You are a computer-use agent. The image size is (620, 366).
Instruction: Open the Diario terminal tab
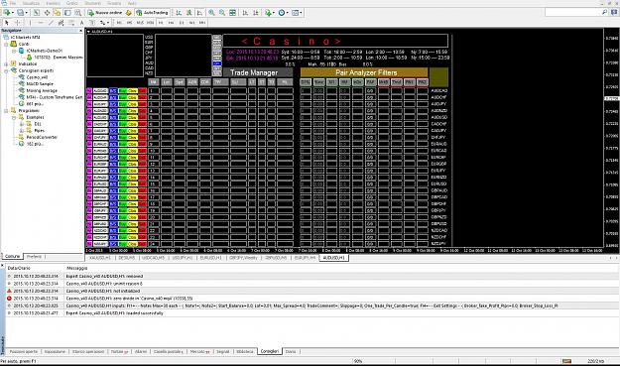(x=291, y=351)
